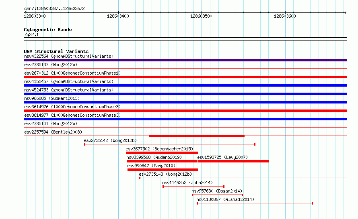Click the blue esv3614977 variant bar

click(185, 119)
